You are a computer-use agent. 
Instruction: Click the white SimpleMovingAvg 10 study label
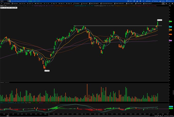(x=104, y=6)
